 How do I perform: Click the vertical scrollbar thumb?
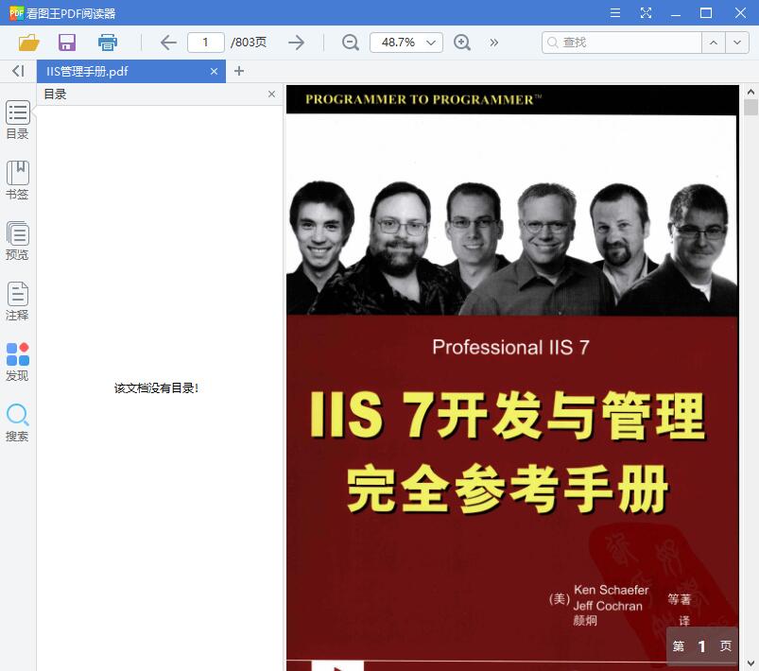click(x=750, y=107)
